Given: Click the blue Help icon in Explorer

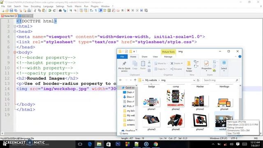Looking at the screenshot, I should click(240, 57).
